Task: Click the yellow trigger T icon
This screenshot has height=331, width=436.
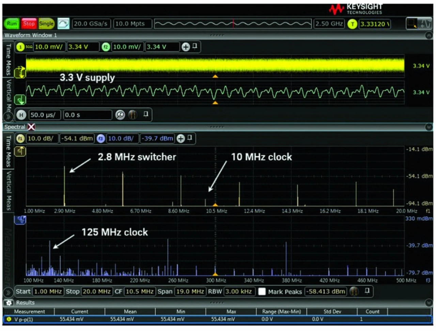Action: tap(352, 24)
